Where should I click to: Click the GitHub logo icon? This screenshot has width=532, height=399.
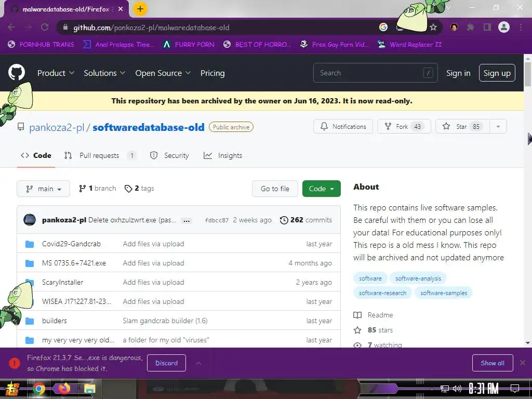[16, 72]
